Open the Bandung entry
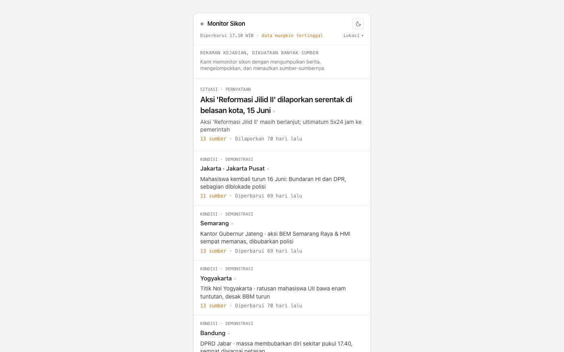 [213, 333]
